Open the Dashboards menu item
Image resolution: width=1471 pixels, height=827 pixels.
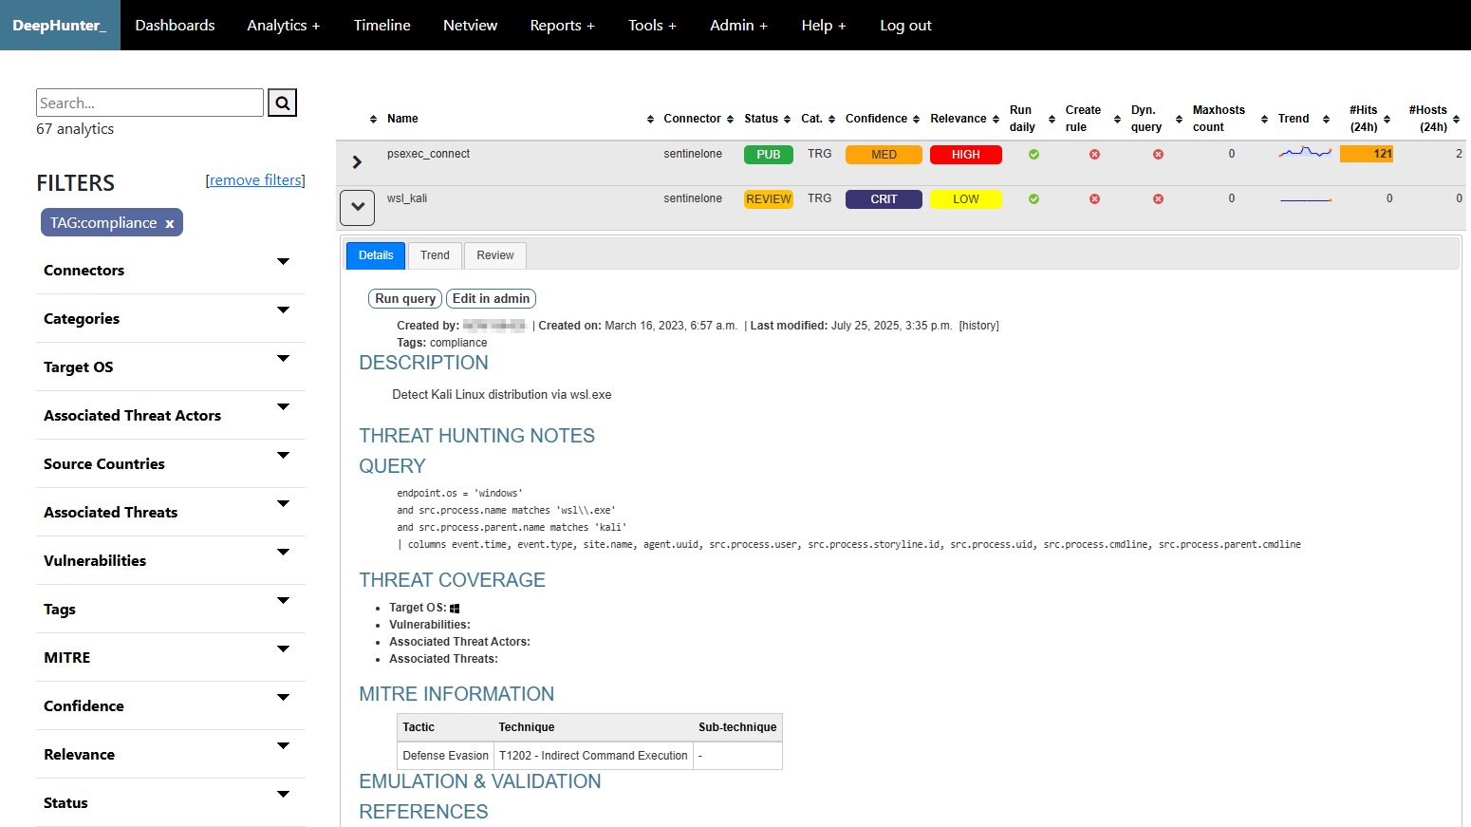click(x=175, y=25)
